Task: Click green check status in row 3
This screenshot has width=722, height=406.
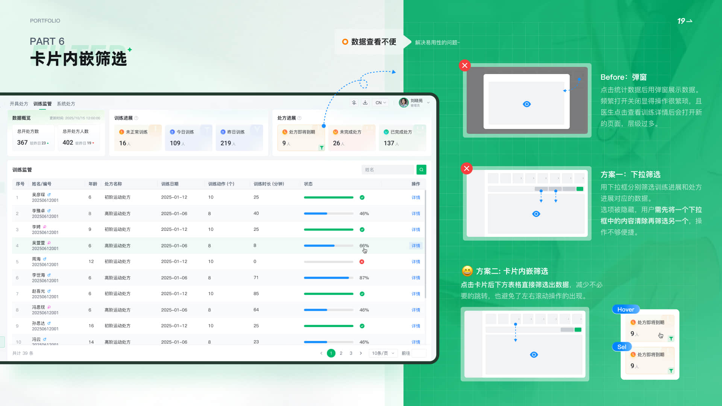Action: point(362,229)
